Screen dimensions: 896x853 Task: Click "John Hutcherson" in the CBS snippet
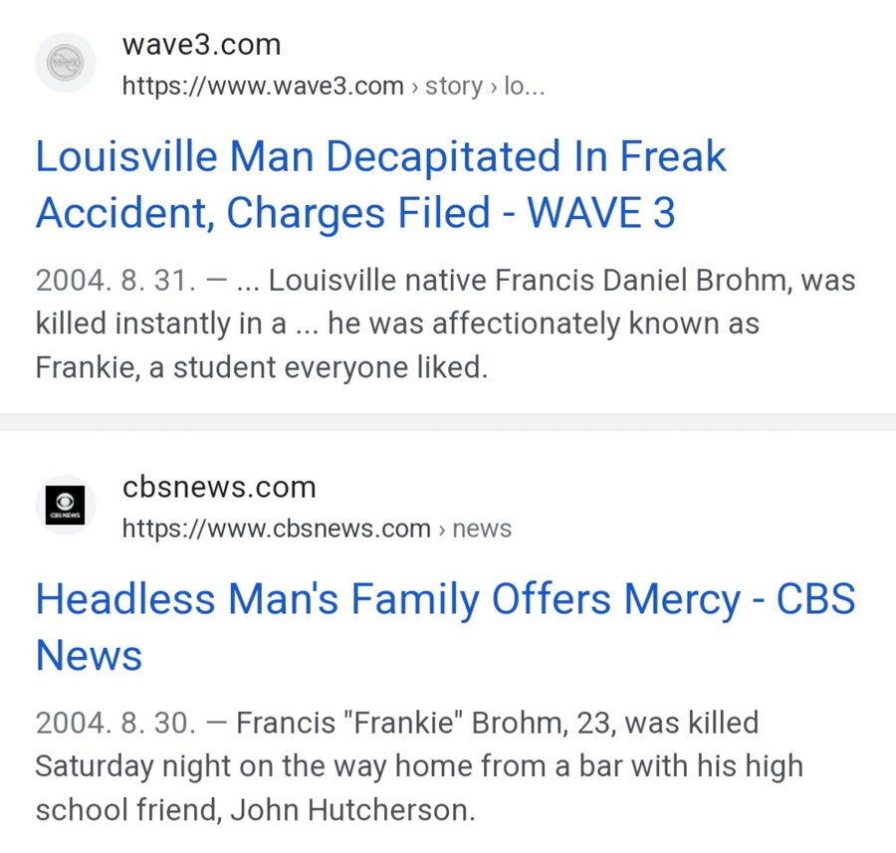[x=351, y=810]
